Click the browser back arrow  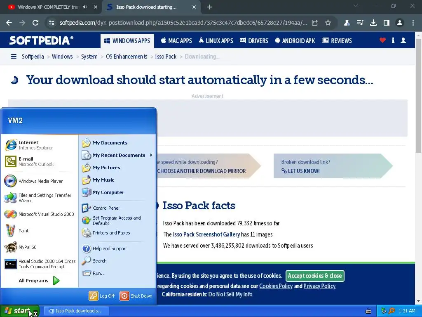pos(9,23)
